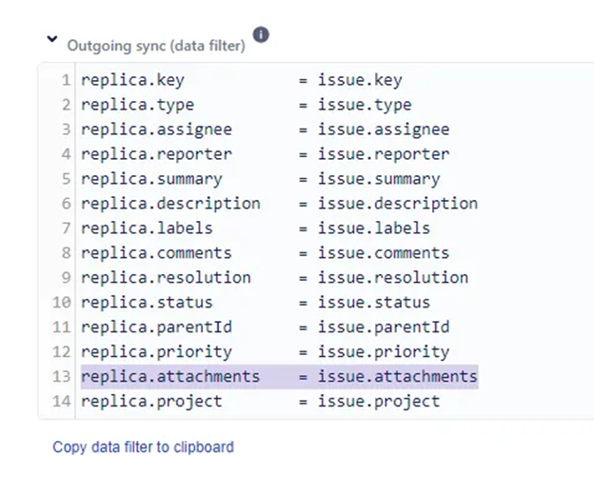Copy data filter to clipboard link
594x477 pixels.
point(143,447)
